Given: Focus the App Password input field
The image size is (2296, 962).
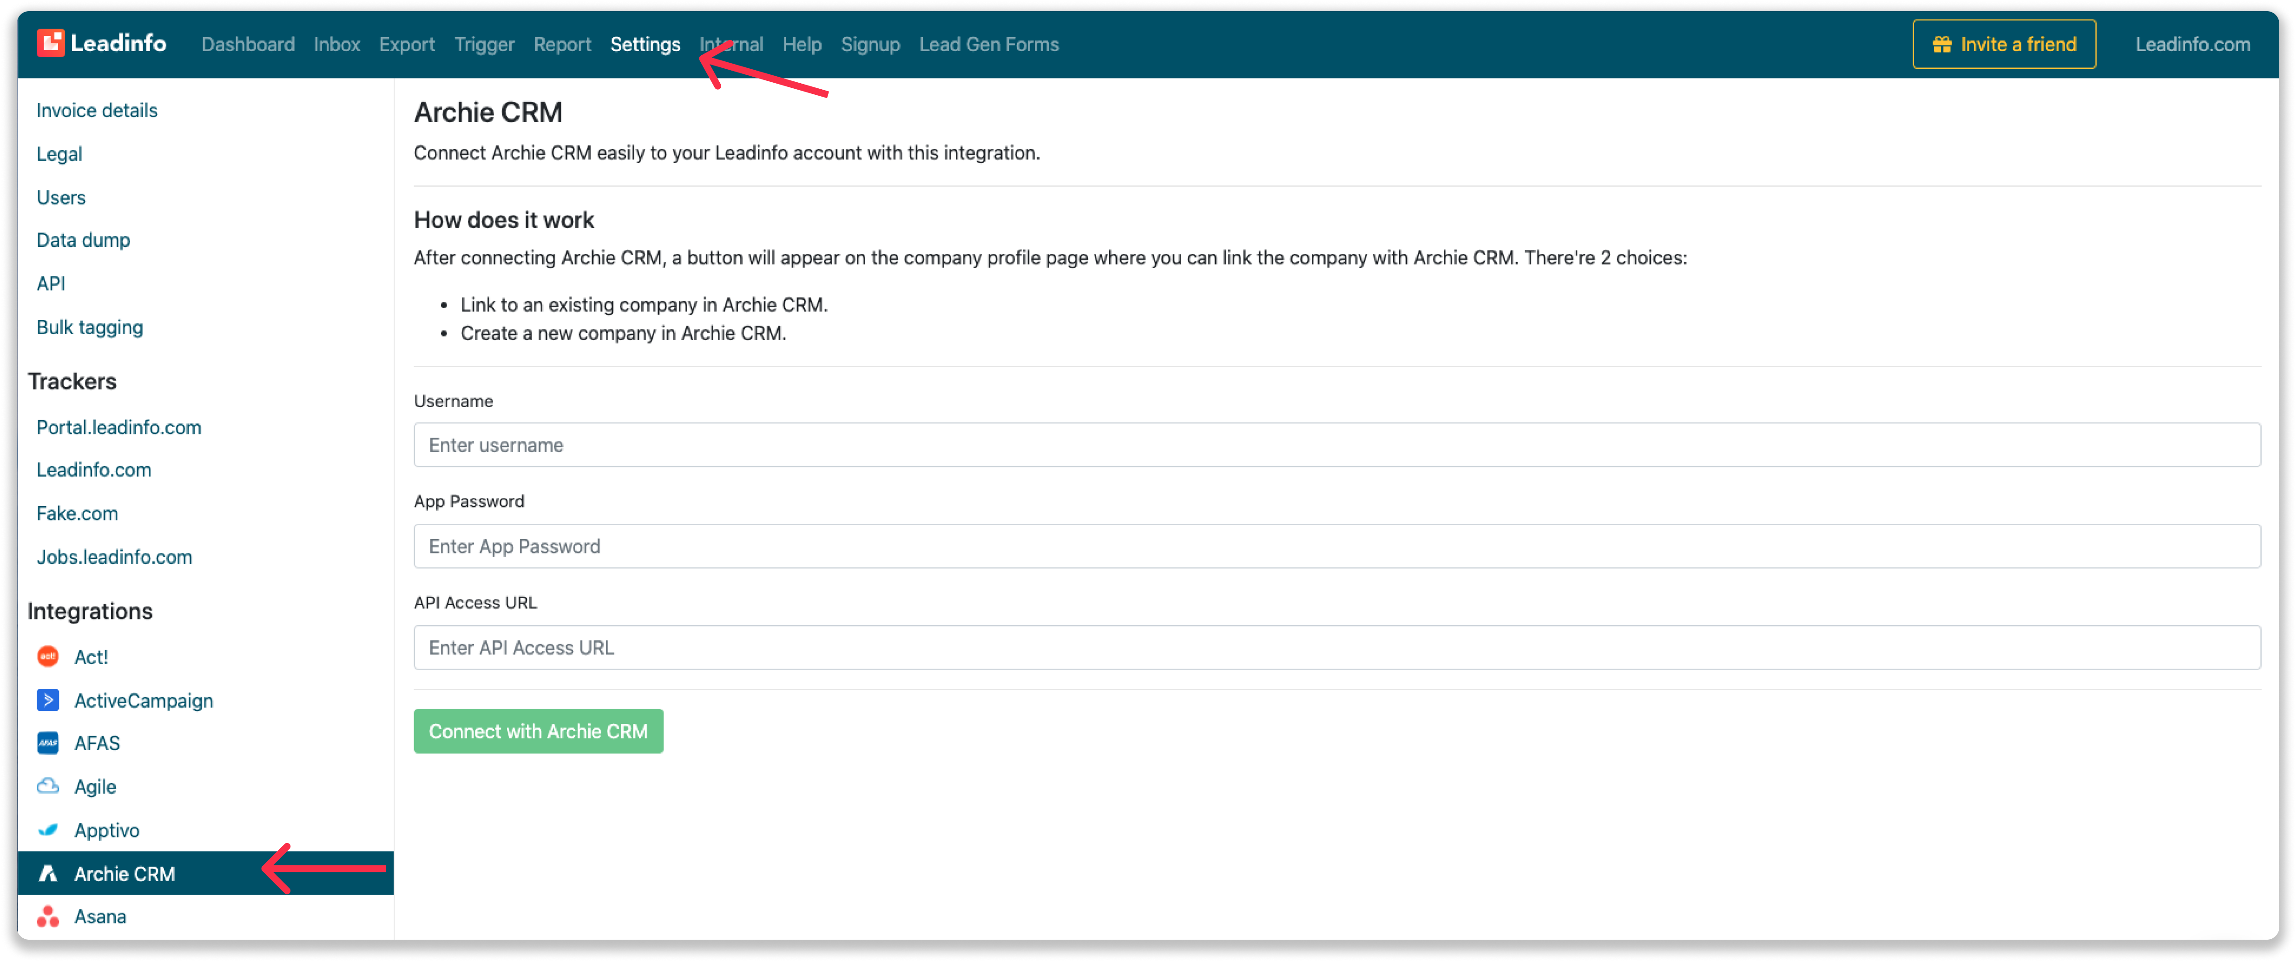Looking at the screenshot, I should [x=1337, y=547].
